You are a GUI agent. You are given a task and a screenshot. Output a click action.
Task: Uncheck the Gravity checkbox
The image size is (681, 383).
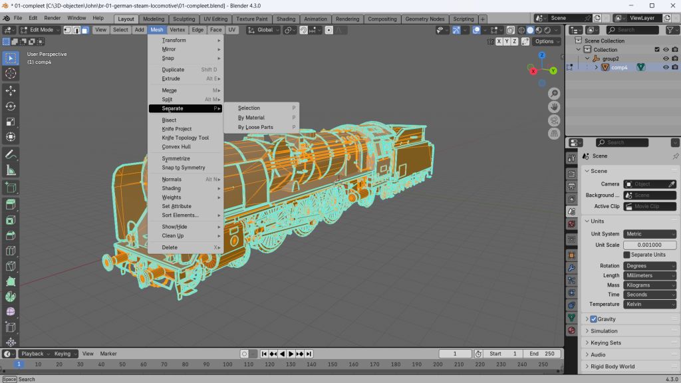(593, 319)
